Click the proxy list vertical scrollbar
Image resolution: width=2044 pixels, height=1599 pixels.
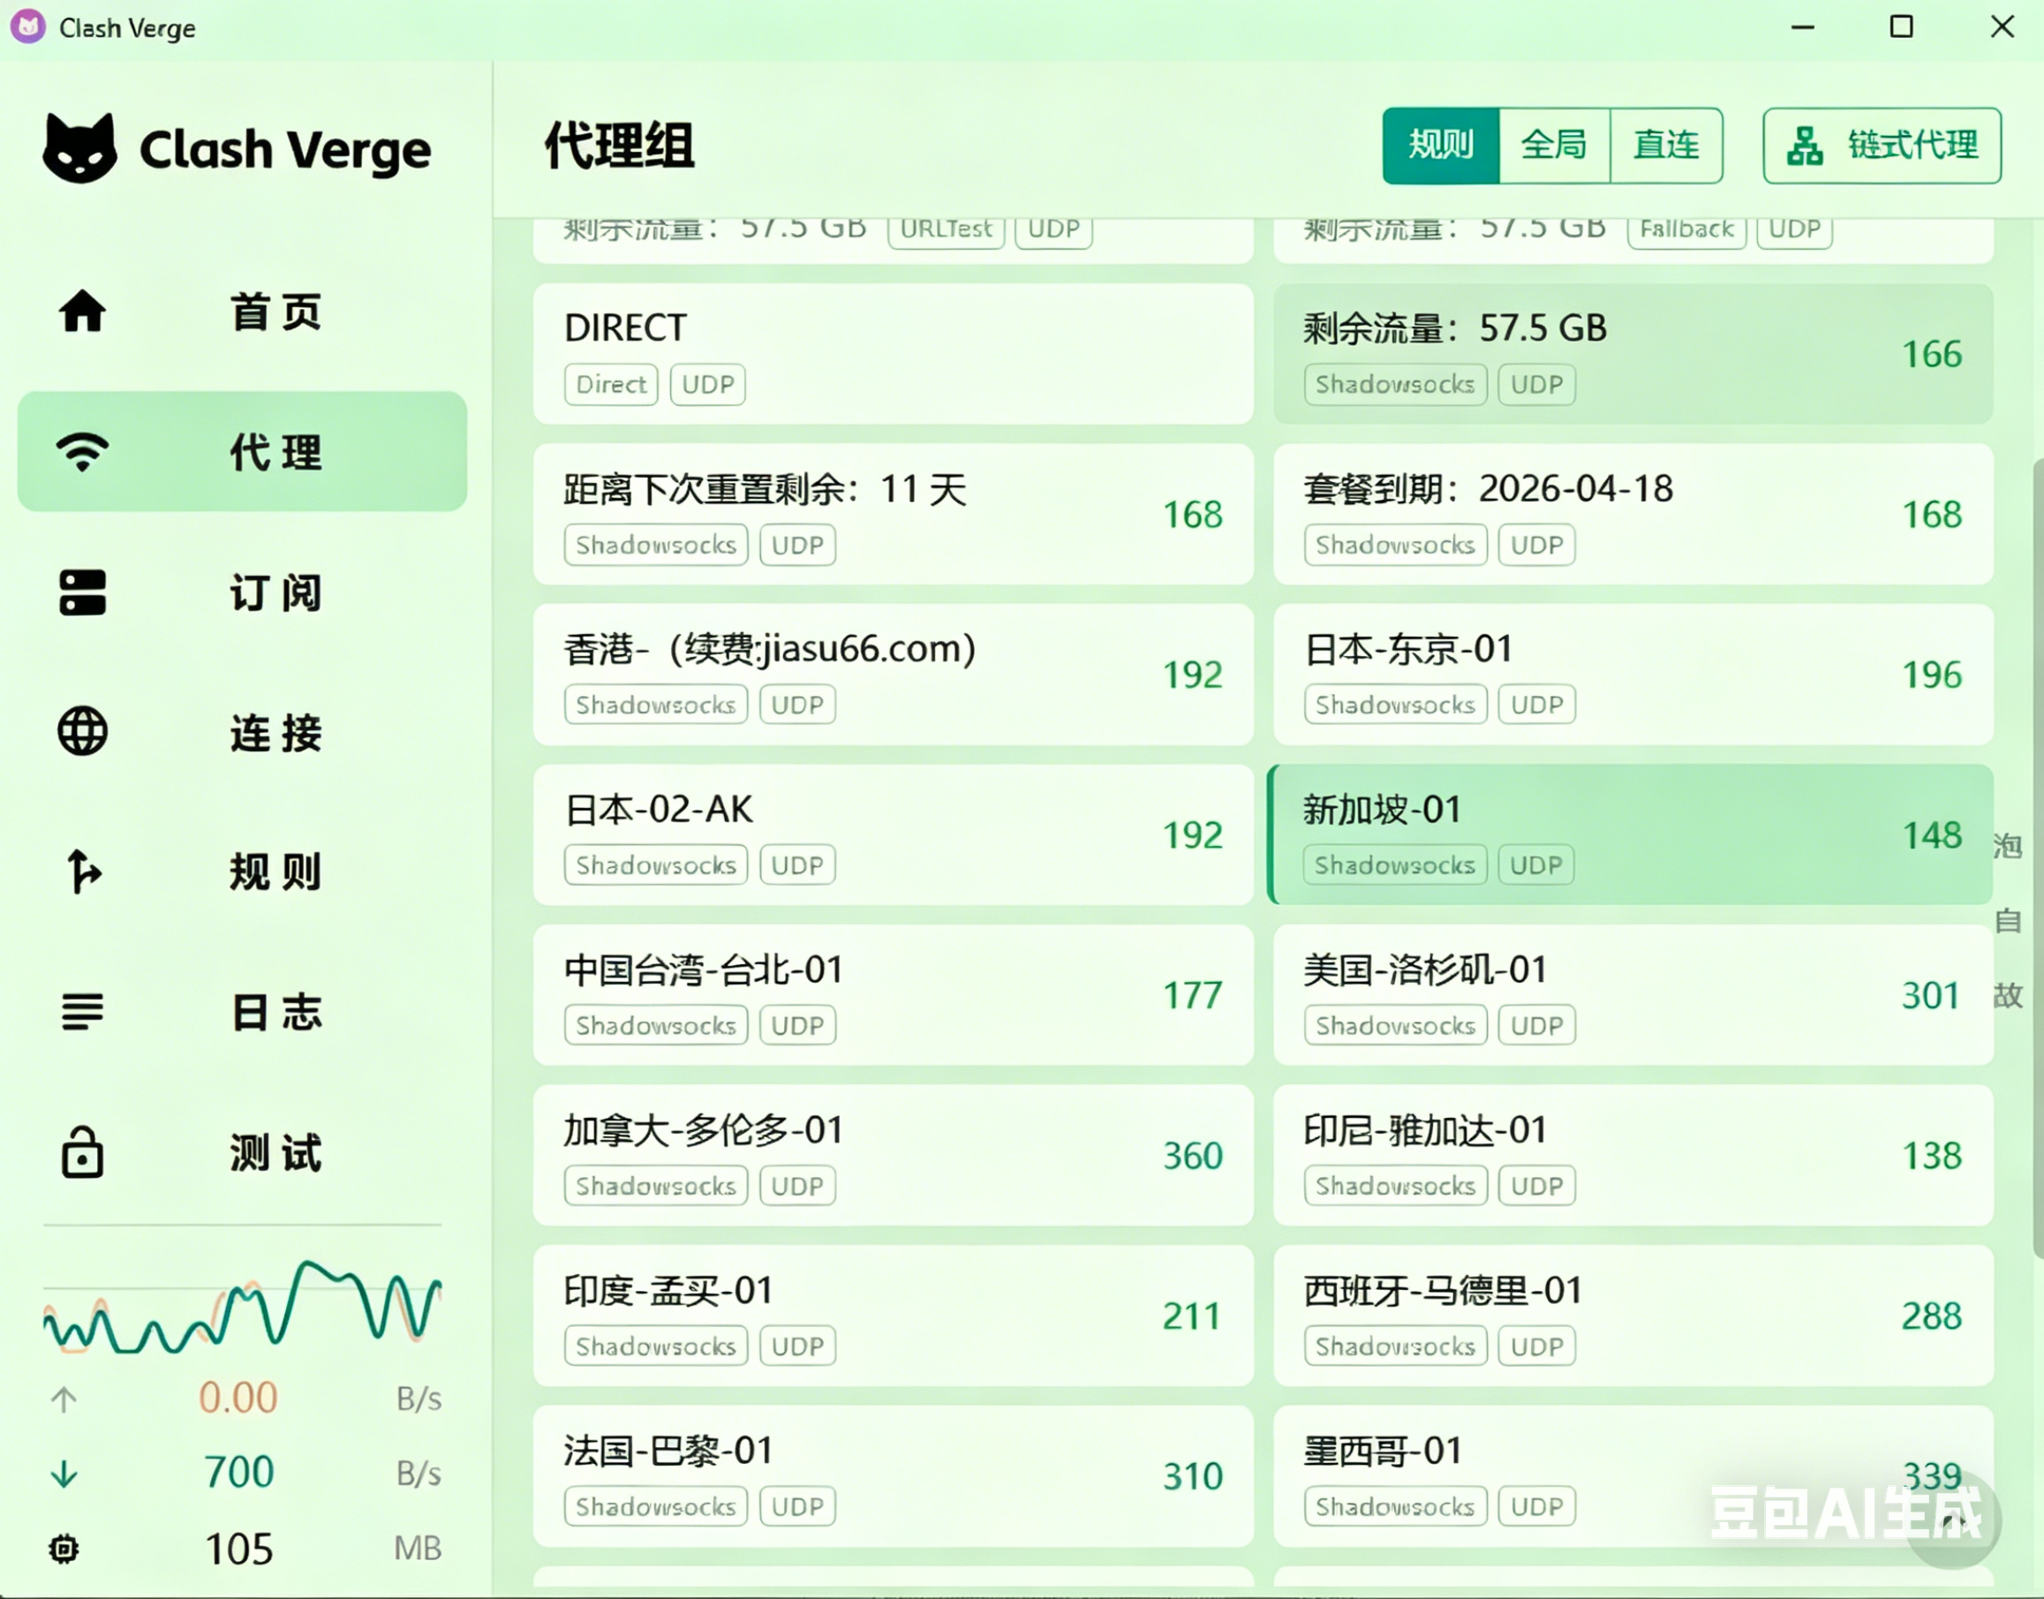2038,856
